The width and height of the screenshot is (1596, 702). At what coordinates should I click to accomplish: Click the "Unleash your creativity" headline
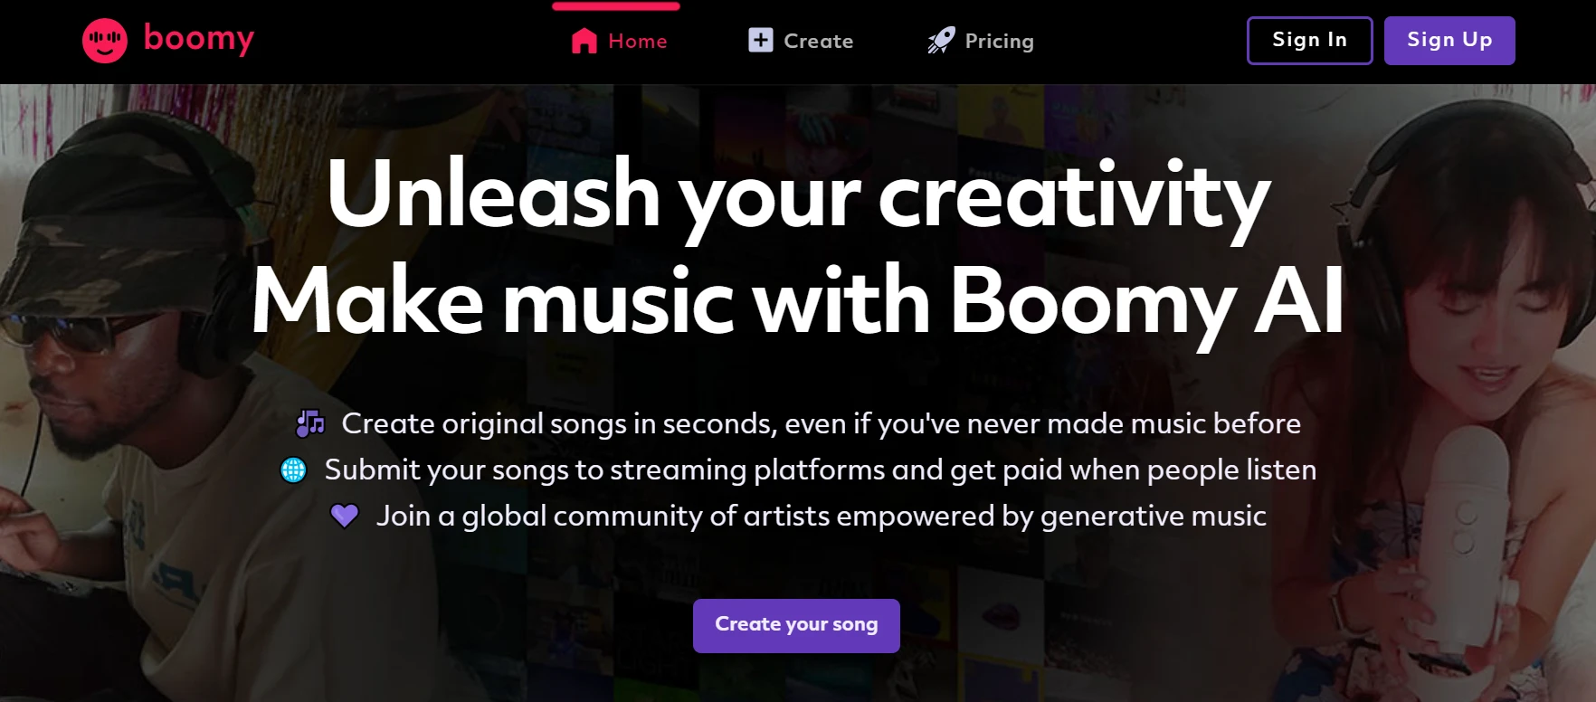click(798, 194)
